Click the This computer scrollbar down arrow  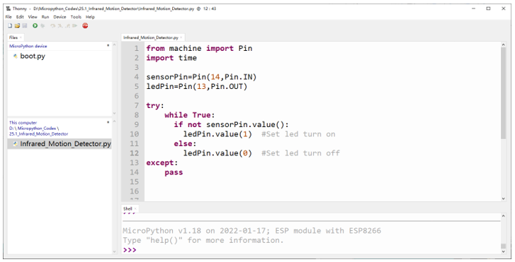coord(114,251)
